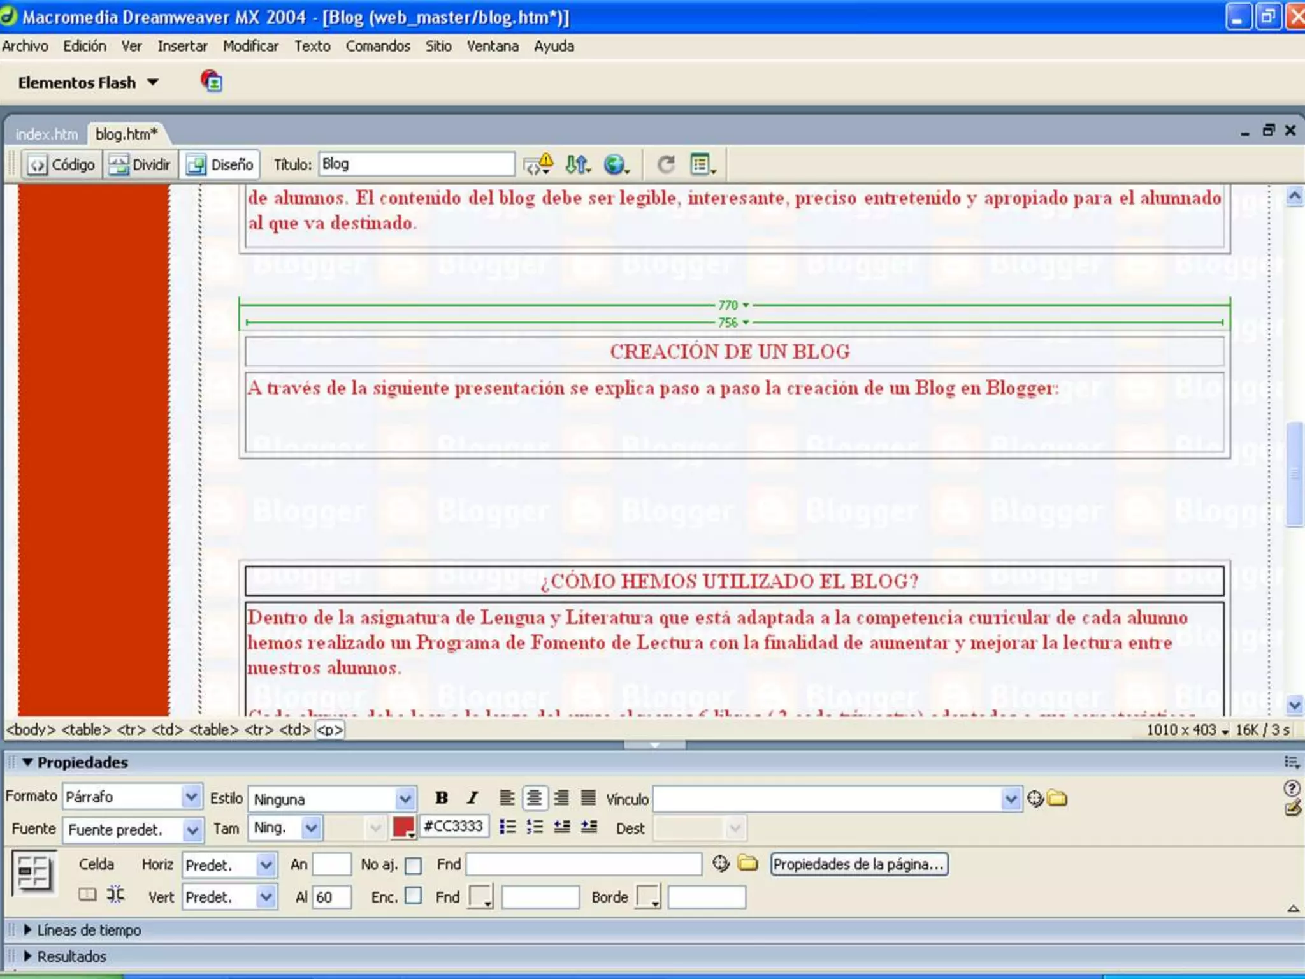The width and height of the screenshot is (1305, 979).
Task: Click the text indent icon
Action: (x=589, y=827)
